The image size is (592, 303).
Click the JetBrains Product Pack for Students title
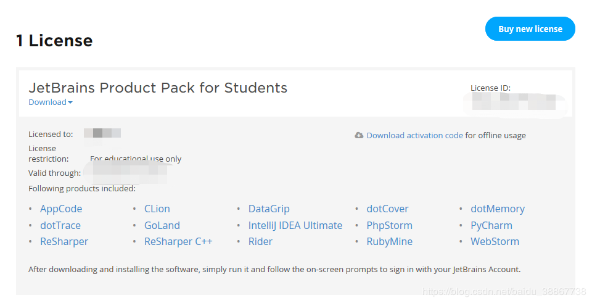point(158,88)
